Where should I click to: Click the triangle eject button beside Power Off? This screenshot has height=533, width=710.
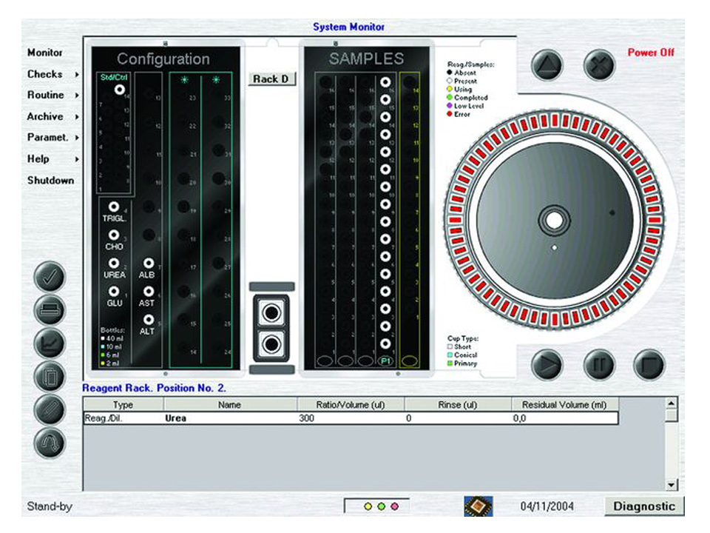coord(547,66)
